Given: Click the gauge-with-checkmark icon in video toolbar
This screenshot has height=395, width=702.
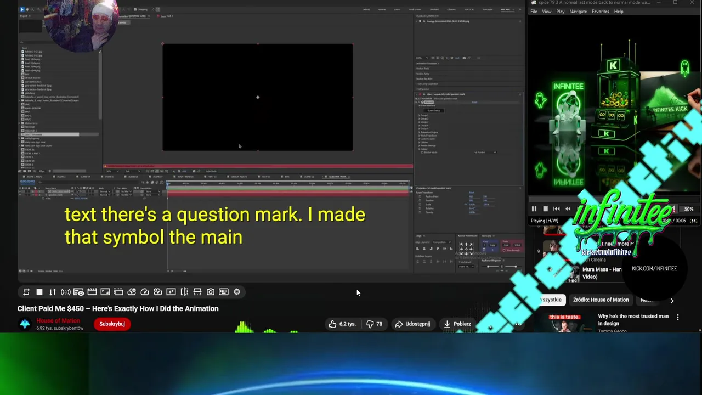Looking at the screenshot, I should pos(158,292).
